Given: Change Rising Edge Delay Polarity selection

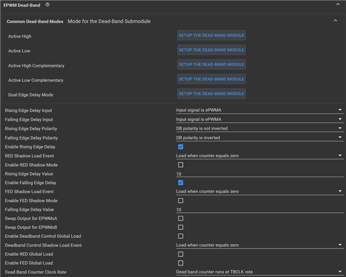Looking at the screenshot, I should coord(259,129).
